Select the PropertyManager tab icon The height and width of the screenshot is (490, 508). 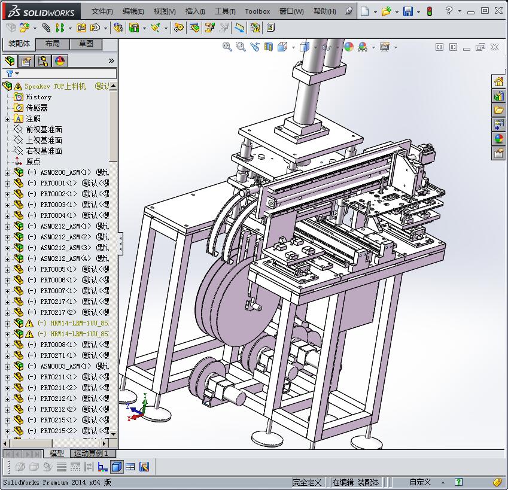[26, 61]
